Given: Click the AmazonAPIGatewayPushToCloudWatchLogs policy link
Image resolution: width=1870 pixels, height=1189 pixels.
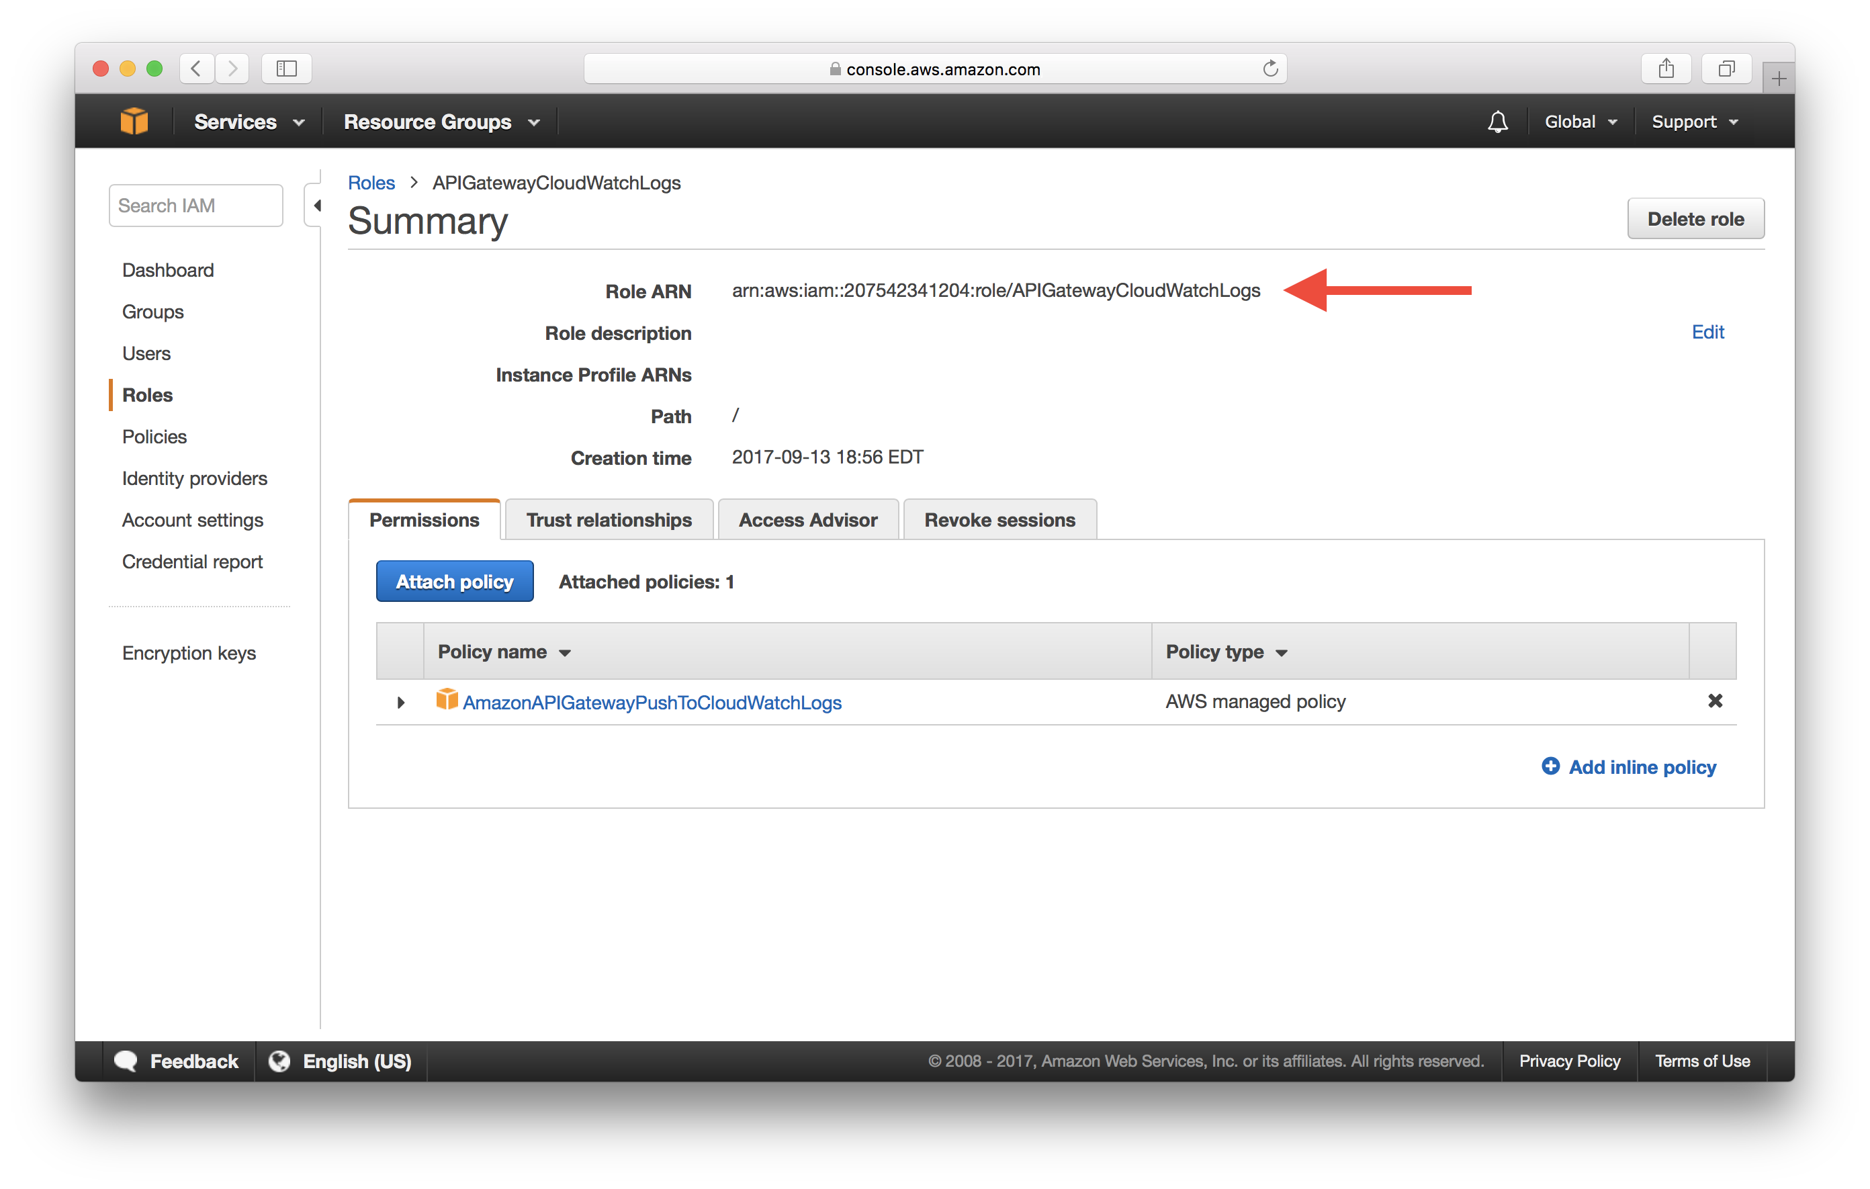Looking at the screenshot, I should coord(652,701).
